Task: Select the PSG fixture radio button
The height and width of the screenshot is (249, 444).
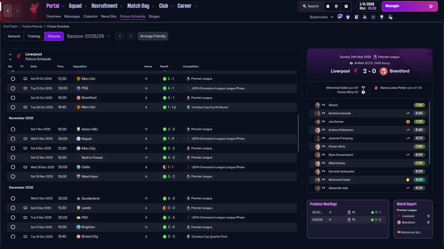Action: coord(13,88)
